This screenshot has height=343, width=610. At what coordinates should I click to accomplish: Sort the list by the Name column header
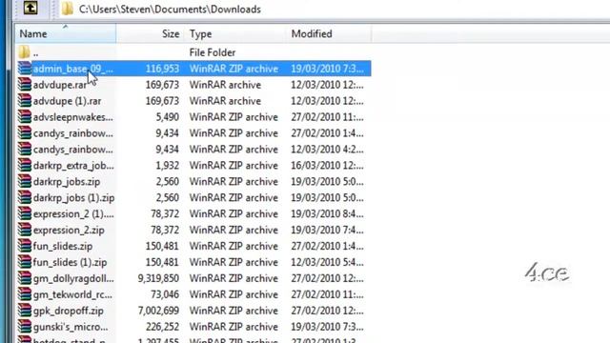pos(66,34)
